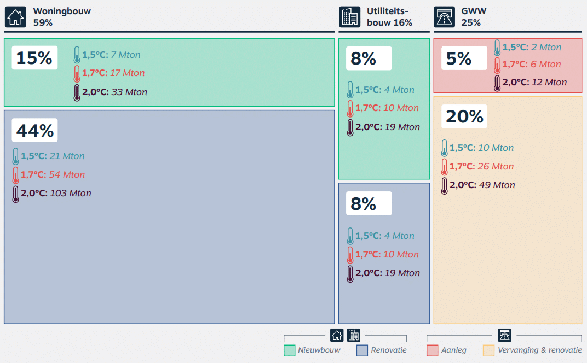
Task: Select the blue Renovatie legend swatch
Action: [x=362, y=350]
